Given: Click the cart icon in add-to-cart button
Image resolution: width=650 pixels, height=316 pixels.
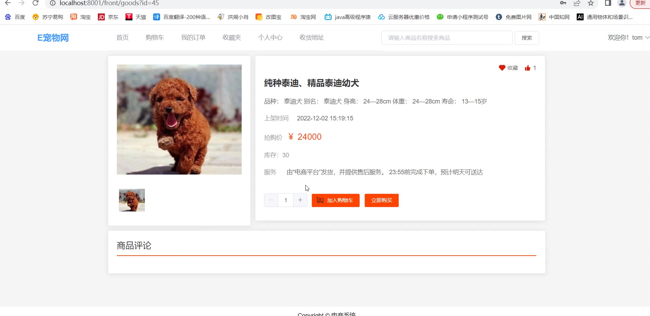Looking at the screenshot, I should coord(320,200).
